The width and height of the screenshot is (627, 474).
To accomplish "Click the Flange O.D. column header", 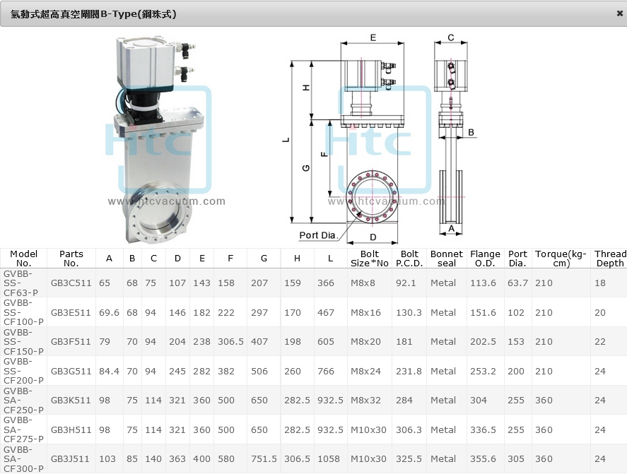I will pyautogui.click(x=485, y=259).
